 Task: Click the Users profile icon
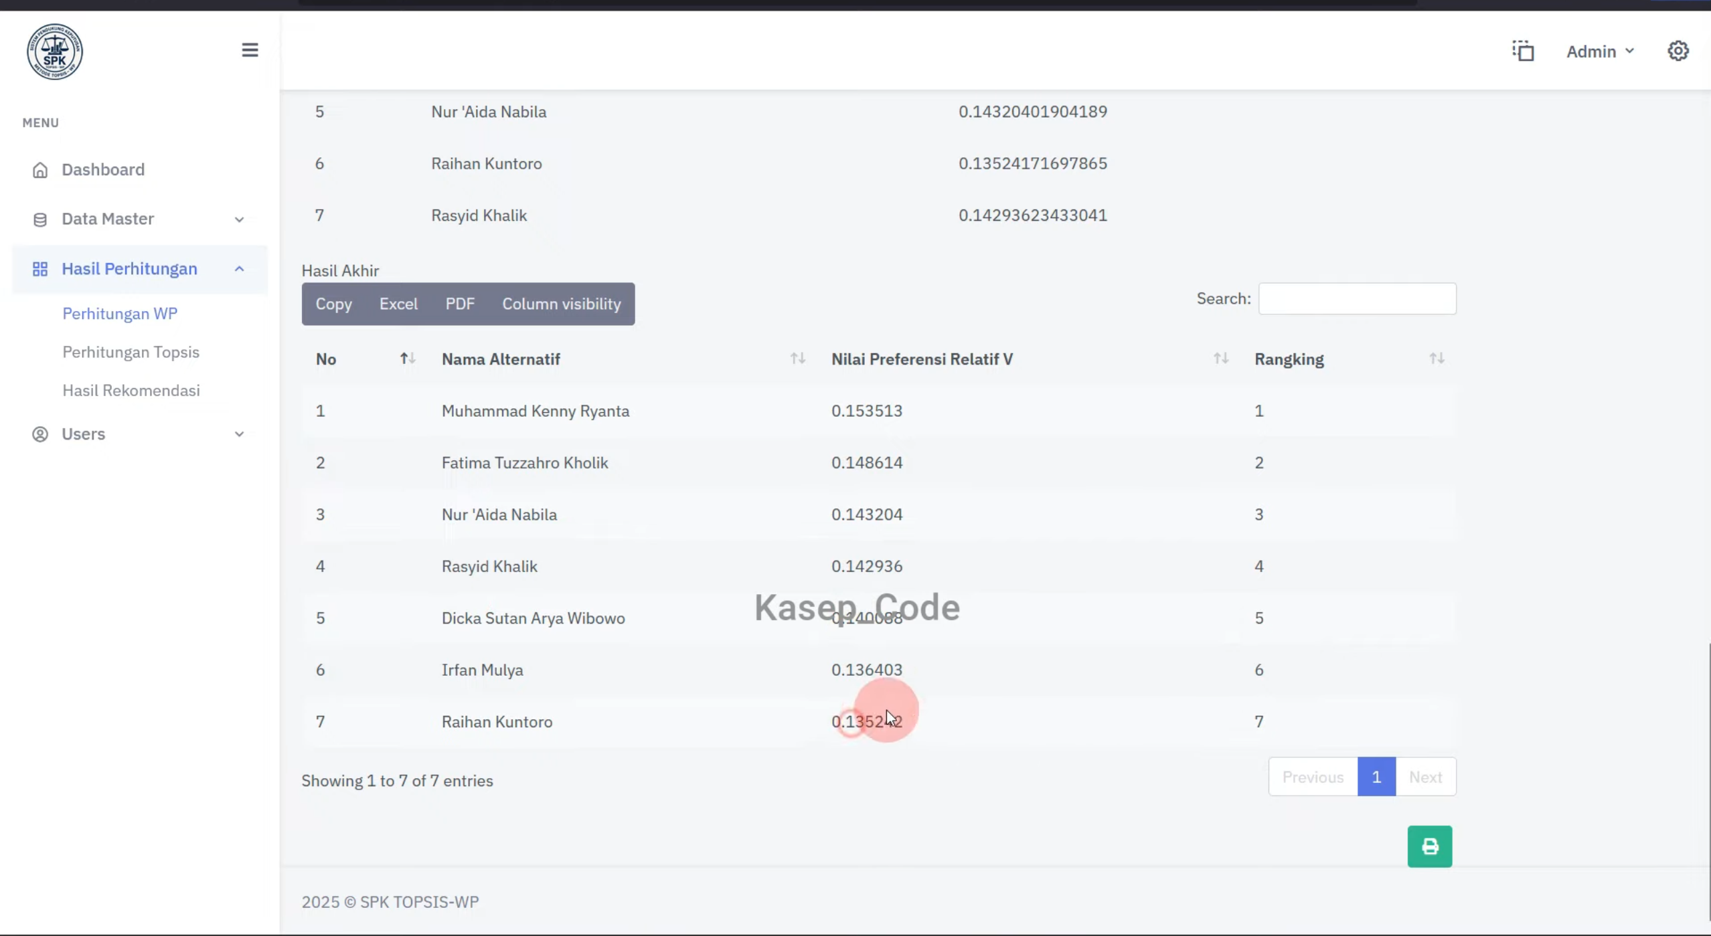[40, 434]
